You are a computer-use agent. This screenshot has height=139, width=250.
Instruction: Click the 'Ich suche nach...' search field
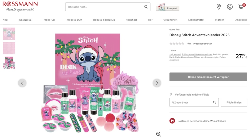click(x=105, y=7)
